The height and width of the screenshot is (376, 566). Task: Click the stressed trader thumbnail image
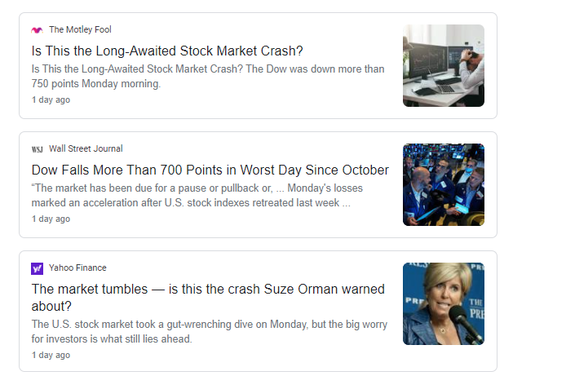coord(443,65)
